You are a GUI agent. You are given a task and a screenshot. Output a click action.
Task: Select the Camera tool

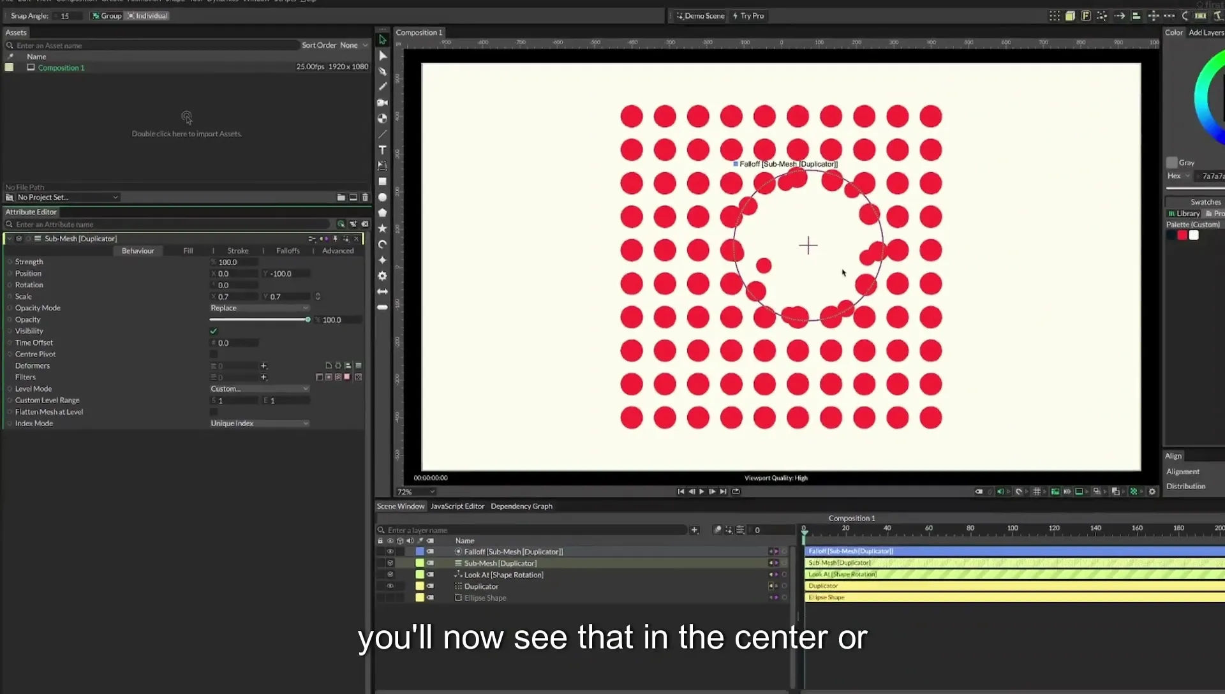[x=383, y=103]
